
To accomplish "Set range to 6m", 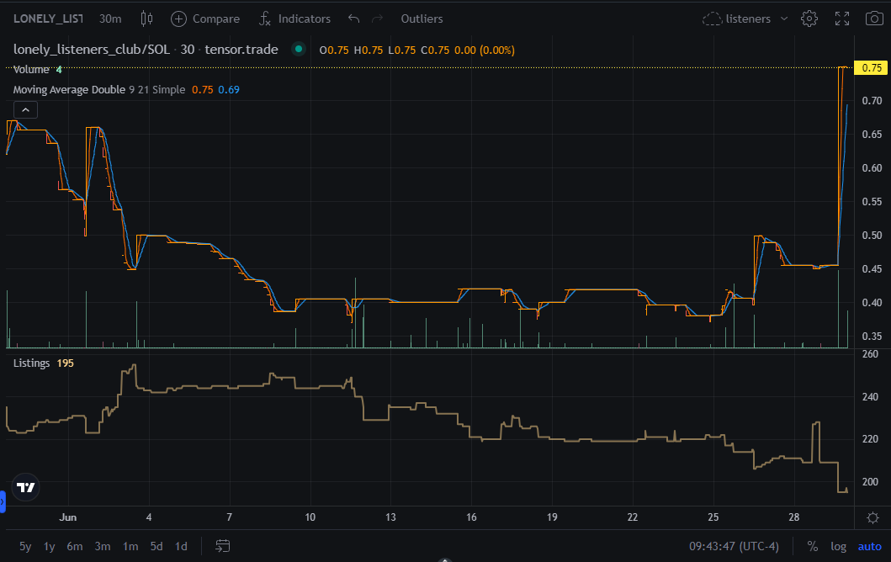I will [74, 546].
